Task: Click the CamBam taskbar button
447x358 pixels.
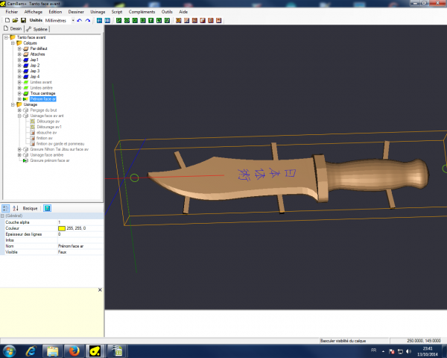Action: pyautogui.click(x=95, y=351)
